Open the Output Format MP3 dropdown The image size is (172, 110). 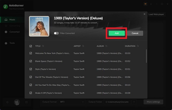pyautogui.click(x=72, y=102)
